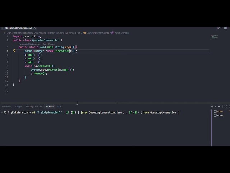Switch to the Problems panel tab
The width and height of the screenshot is (230, 173).
[x=7, y=107]
